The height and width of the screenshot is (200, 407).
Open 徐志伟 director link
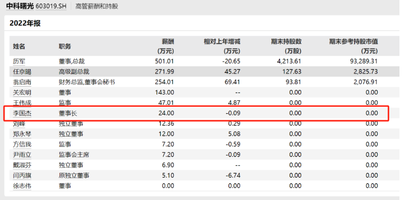(x=22, y=186)
